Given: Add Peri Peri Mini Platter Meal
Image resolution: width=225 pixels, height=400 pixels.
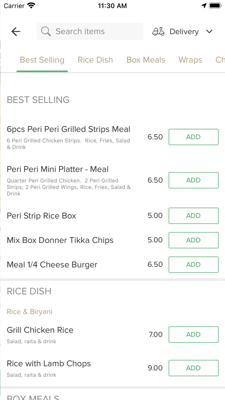Looking at the screenshot, I should tap(194, 180).
